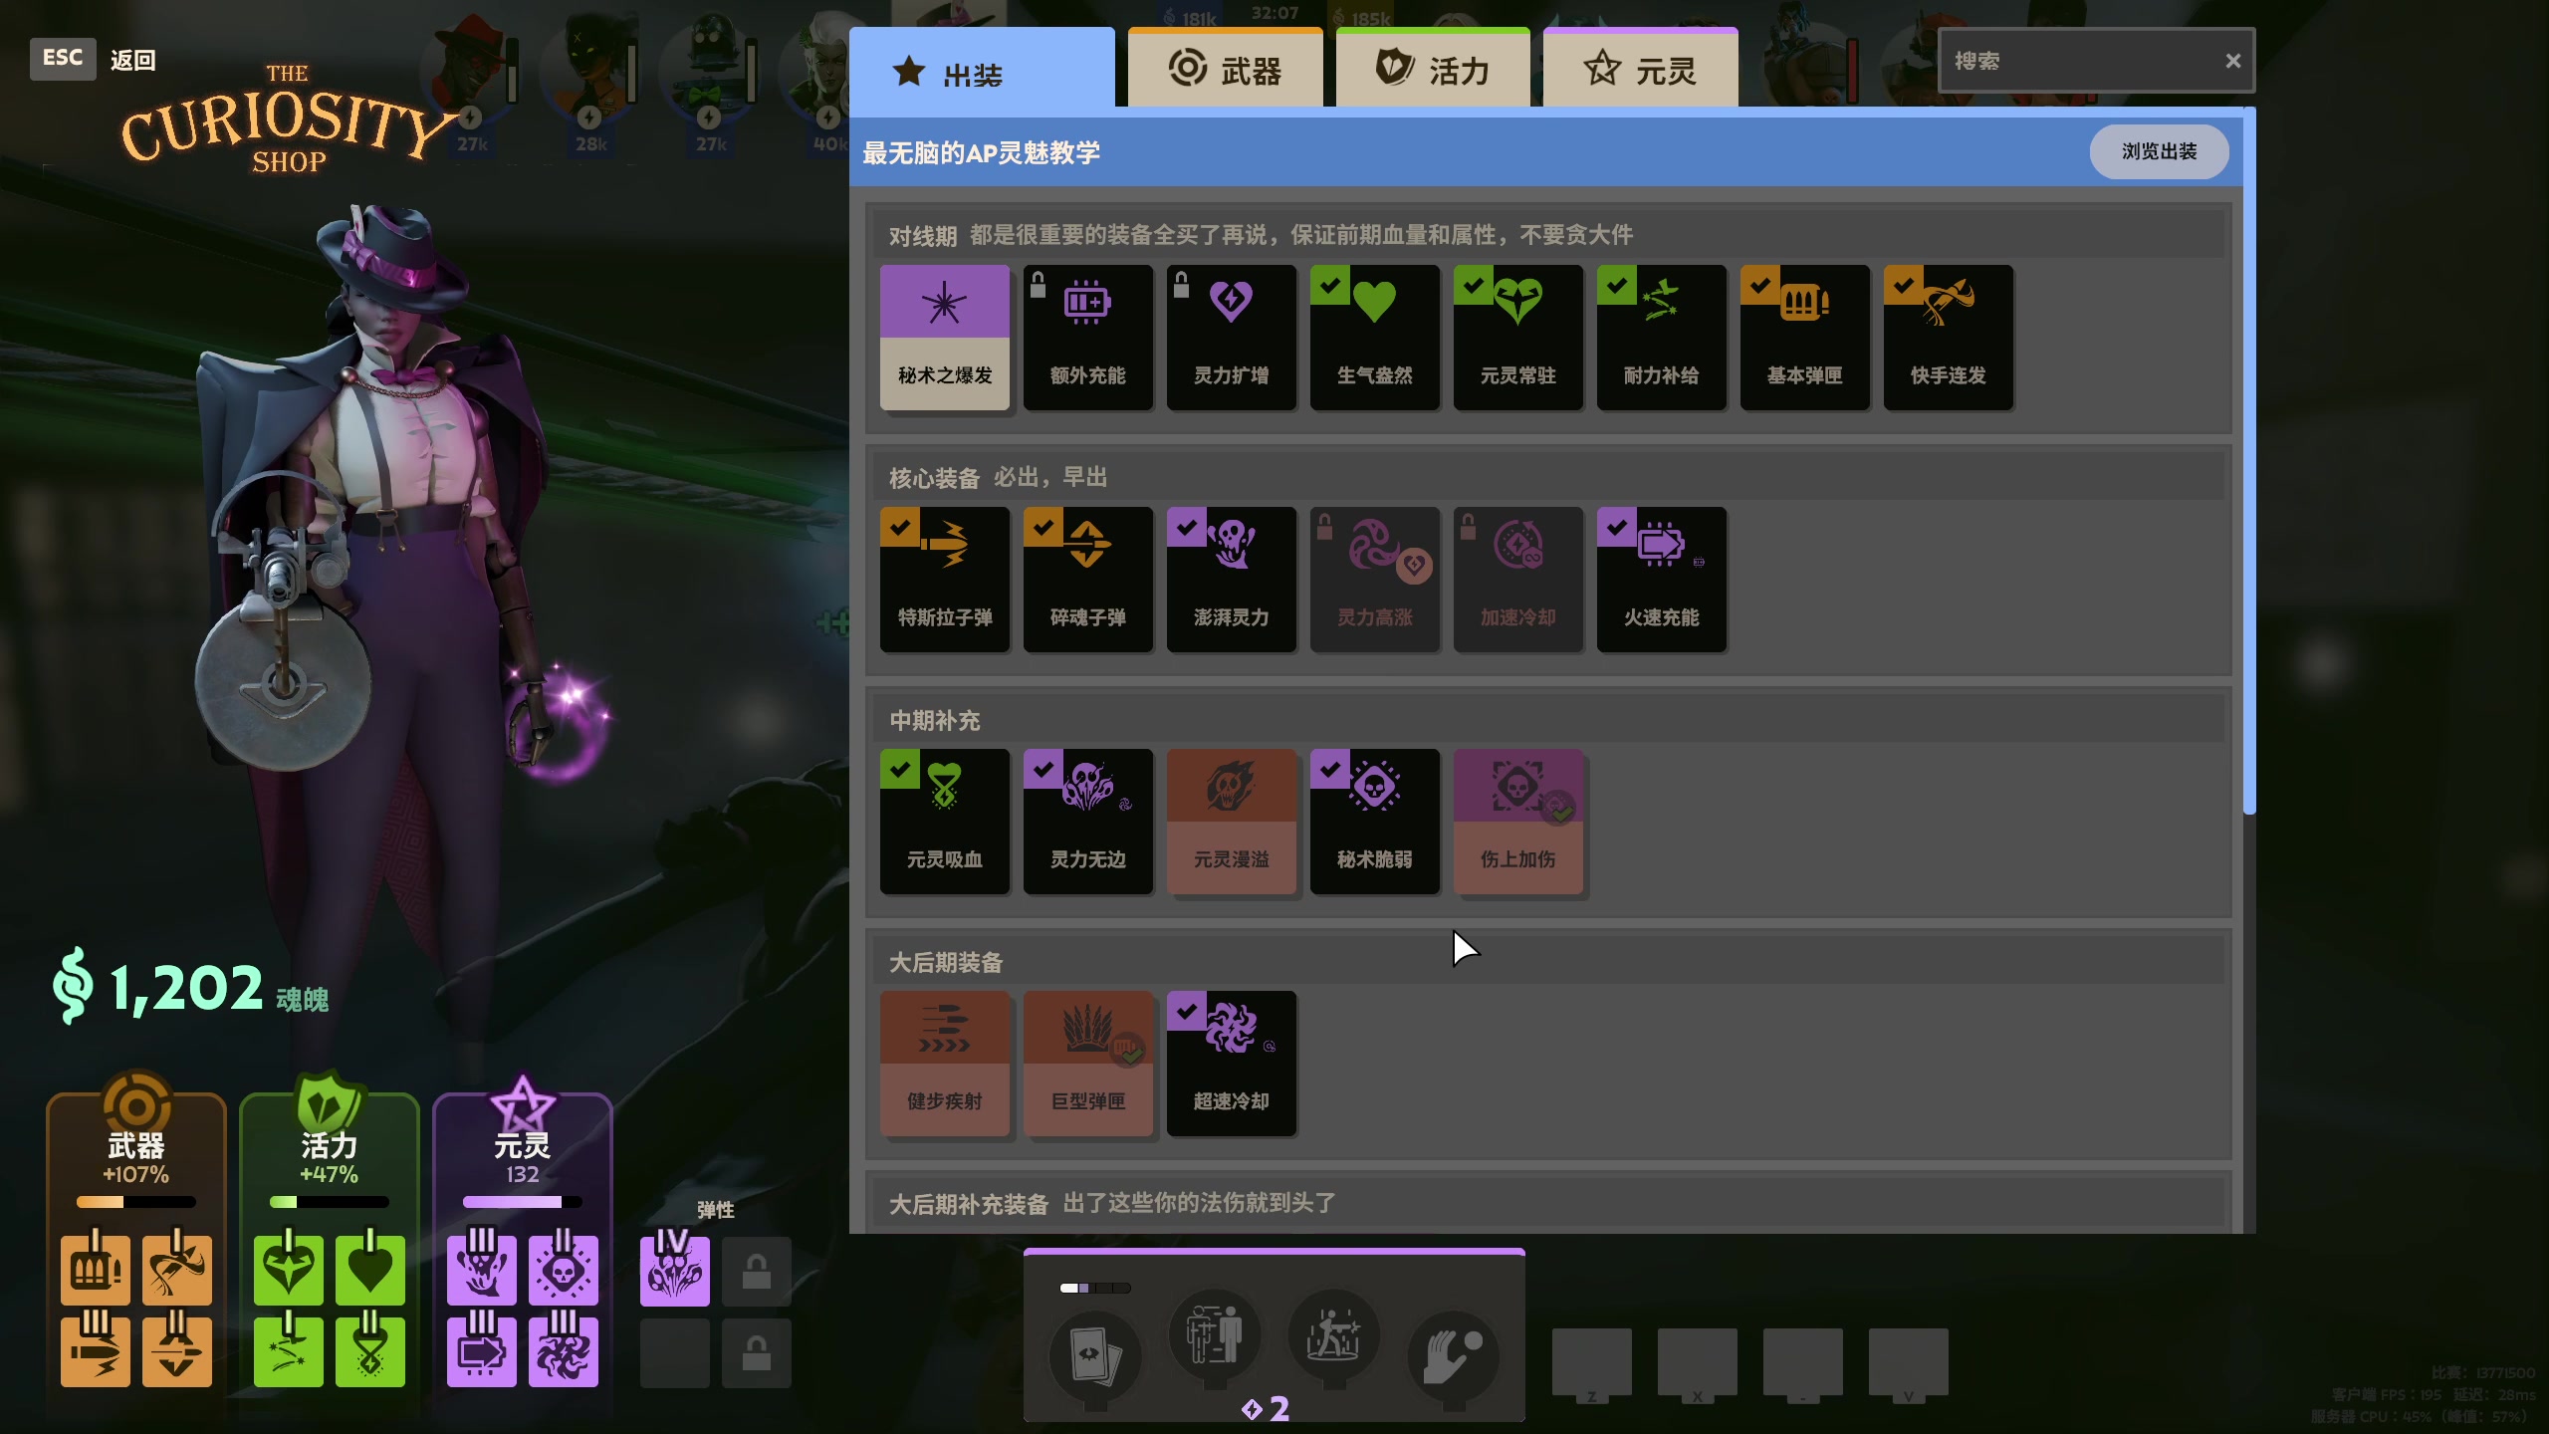Select the card ability icon
Viewport: 2549px width, 1434px height.
click(1094, 1356)
